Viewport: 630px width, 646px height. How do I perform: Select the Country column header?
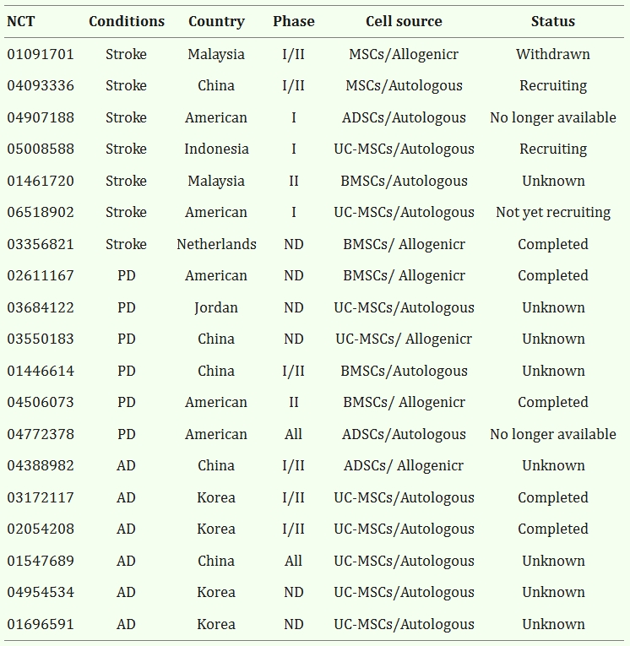[216, 21]
